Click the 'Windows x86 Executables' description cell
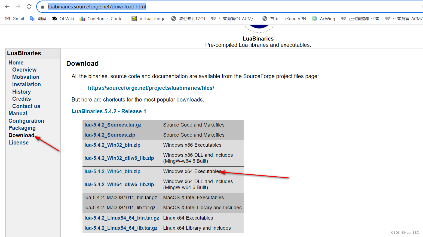Screen dimensions: 423x237 pyautogui.click(x=192, y=145)
